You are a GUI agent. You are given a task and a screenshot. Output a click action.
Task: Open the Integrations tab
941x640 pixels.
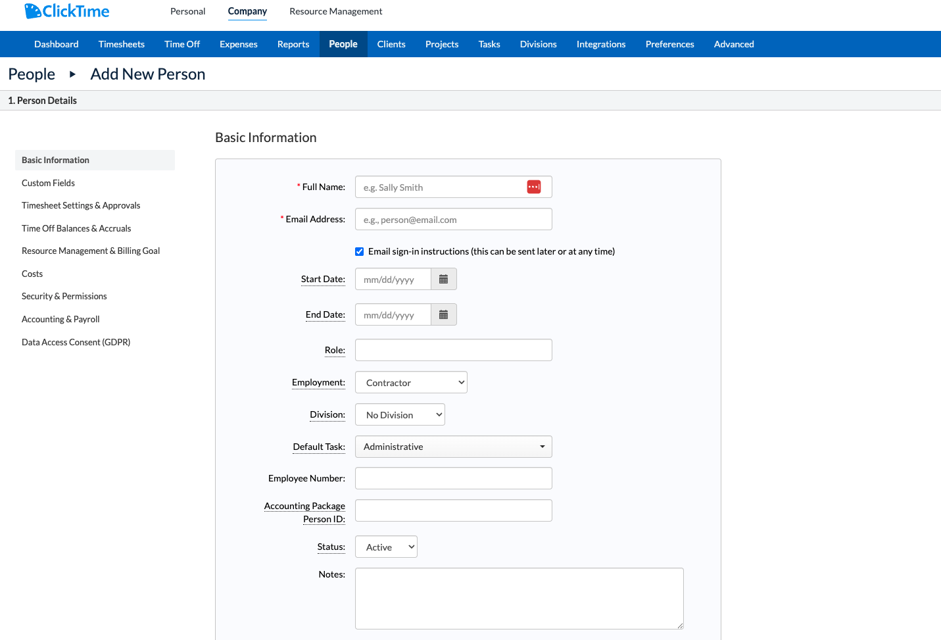pyautogui.click(x=601, y=44)
